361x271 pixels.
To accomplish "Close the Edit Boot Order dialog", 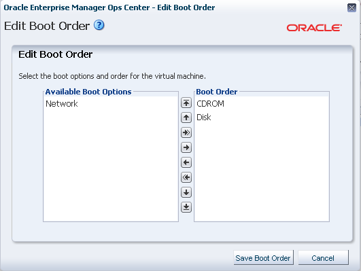I will tap(351, 8).
